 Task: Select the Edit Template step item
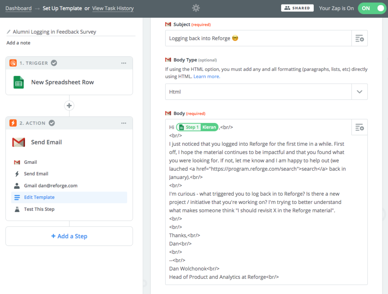69,197
